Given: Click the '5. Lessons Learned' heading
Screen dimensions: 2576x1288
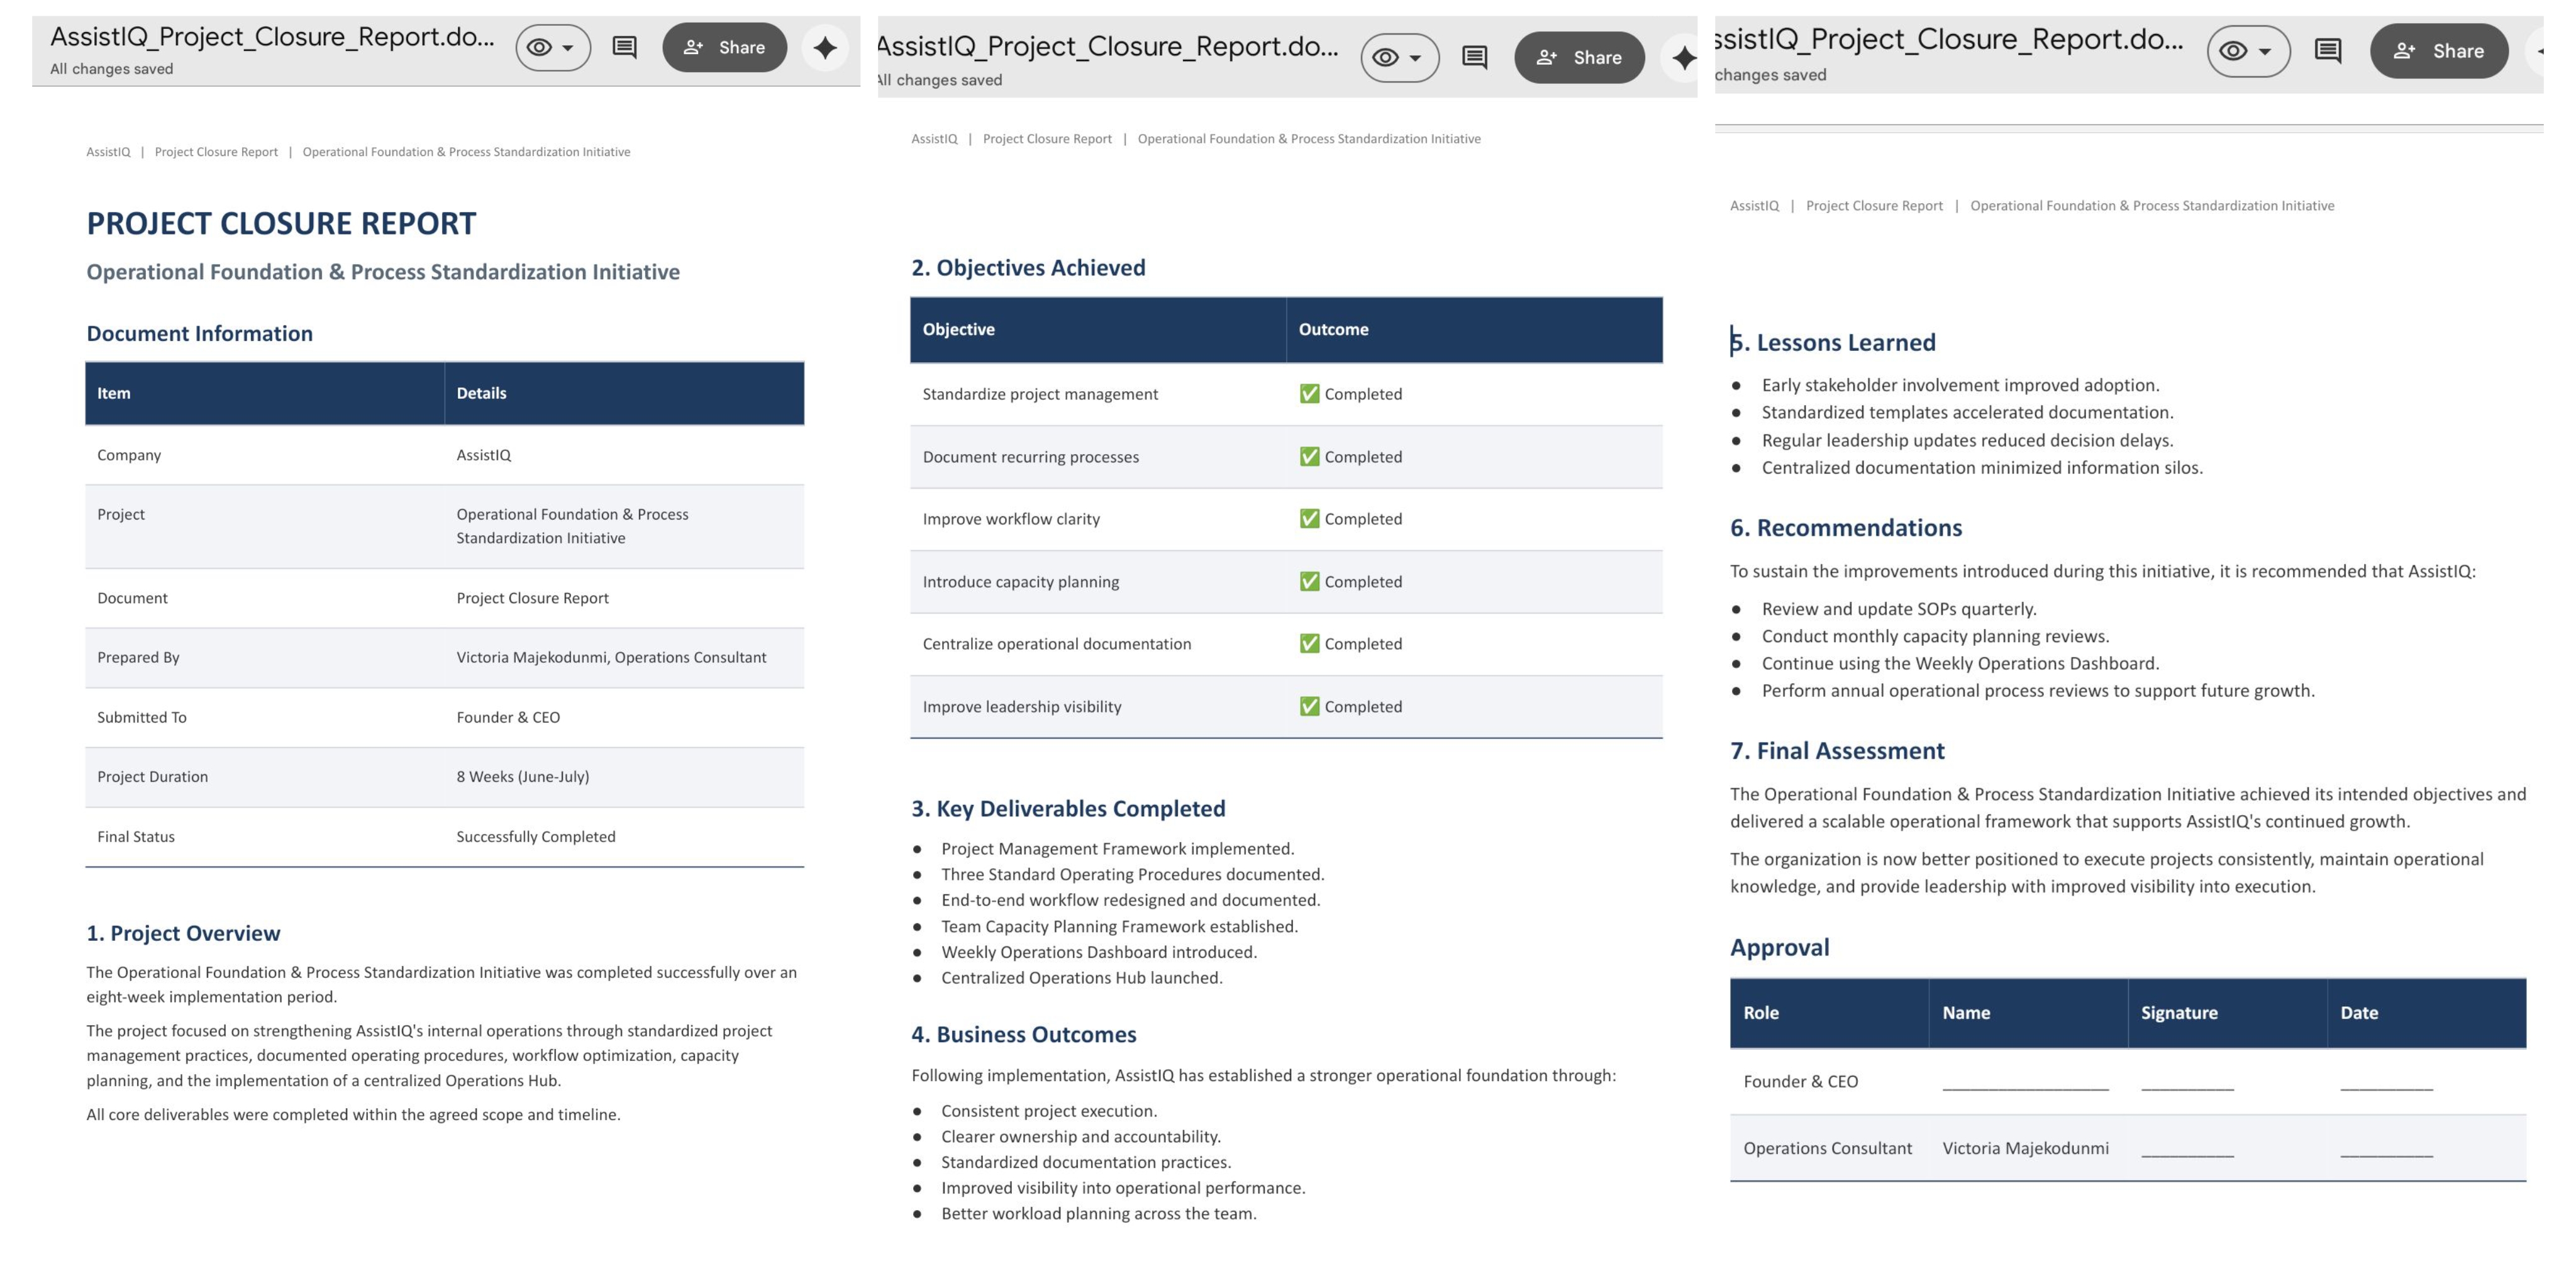Looking at the screenshot, I should point(1833,342).
